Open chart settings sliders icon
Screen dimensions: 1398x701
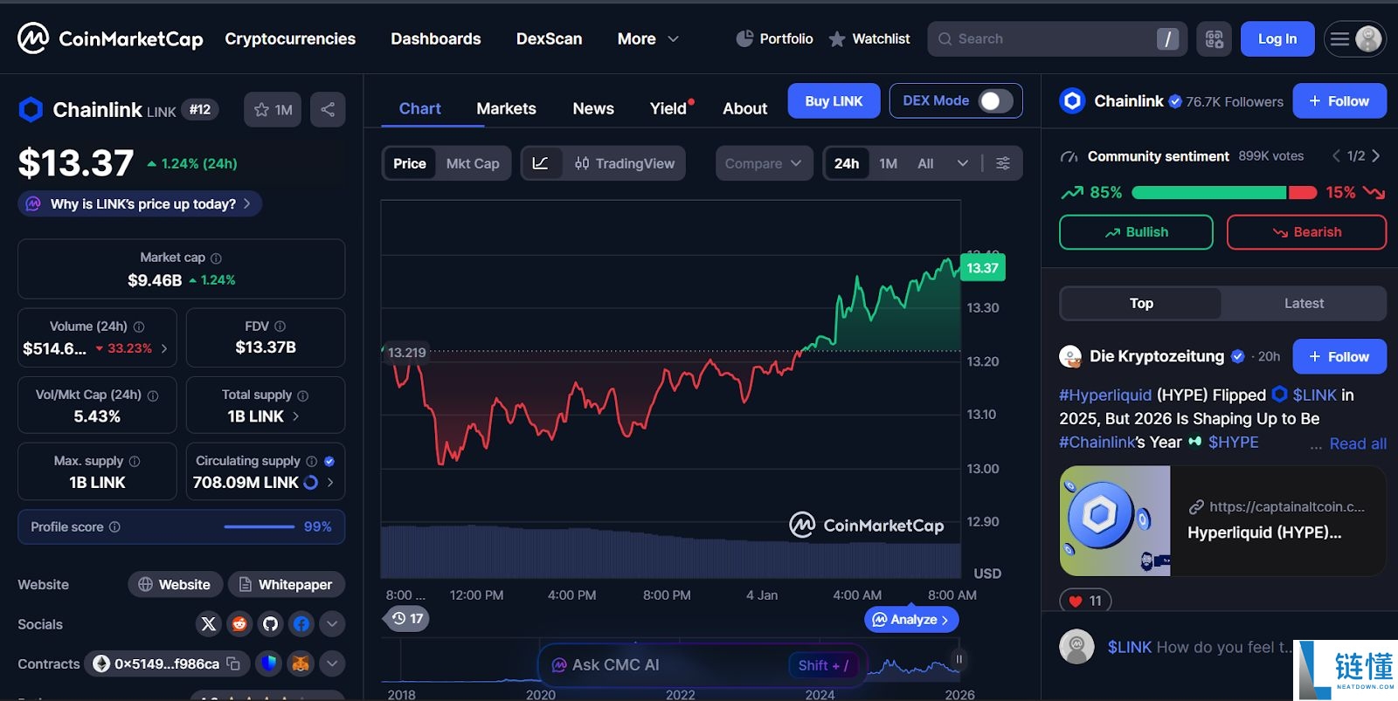[1003, 163]
